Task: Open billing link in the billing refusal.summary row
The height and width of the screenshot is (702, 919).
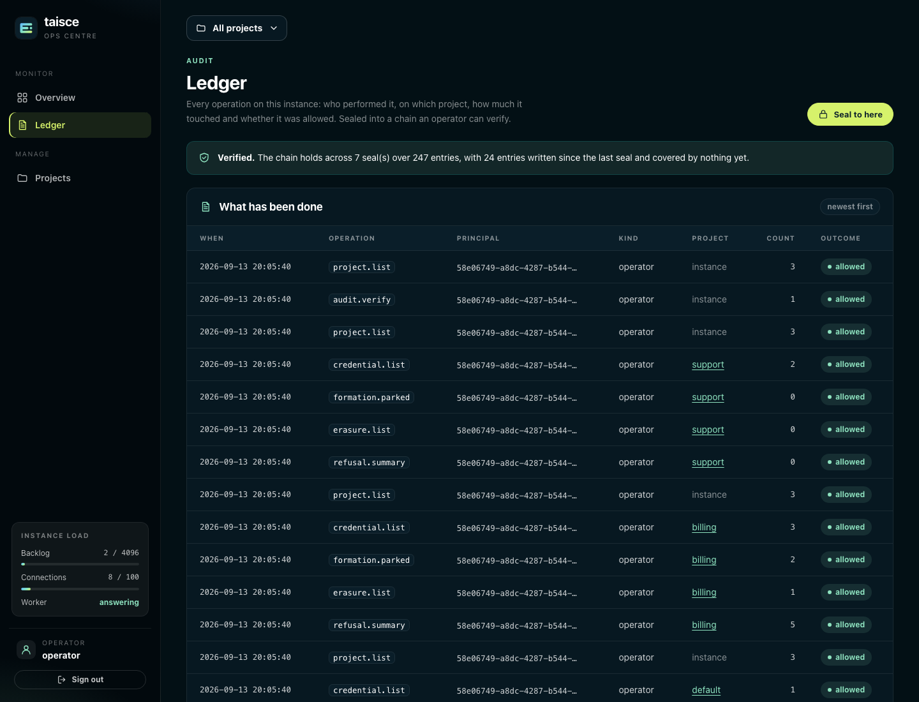Action: point(704,625)
